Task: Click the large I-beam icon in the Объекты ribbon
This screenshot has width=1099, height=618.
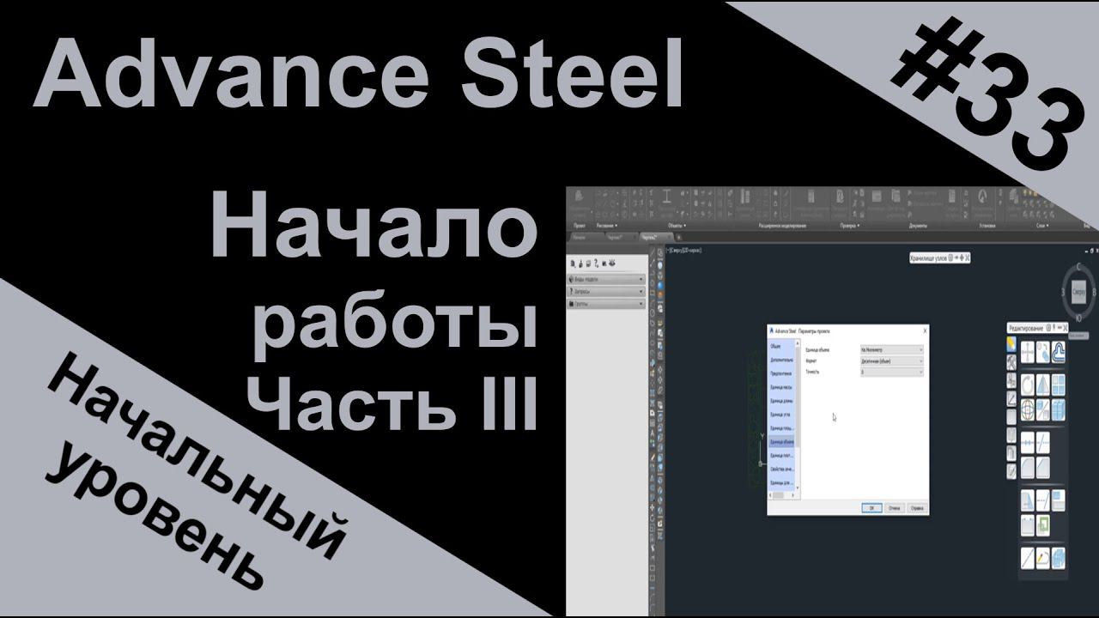Action: [x=667, y=197]
